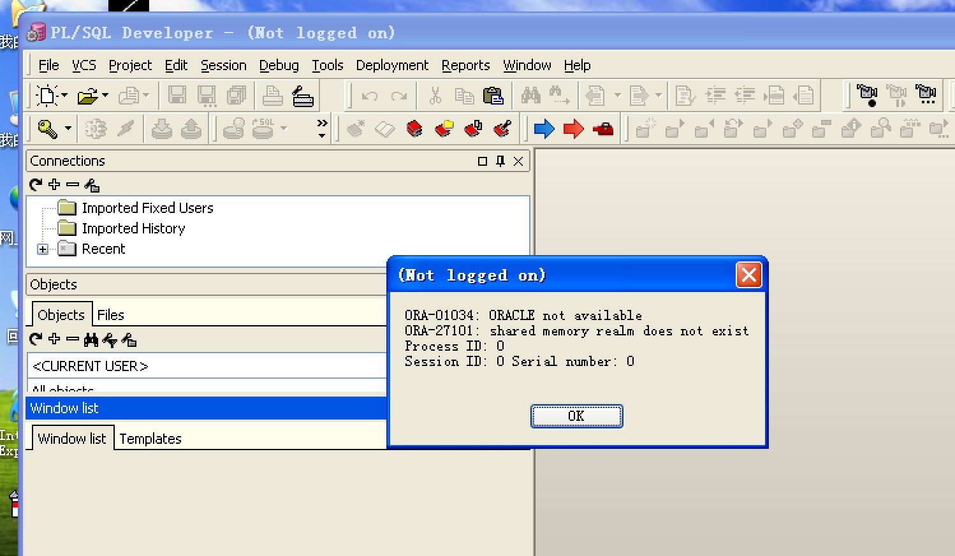Open the Session menu
This screenshot has height=556, width=955.
[223, 65]
